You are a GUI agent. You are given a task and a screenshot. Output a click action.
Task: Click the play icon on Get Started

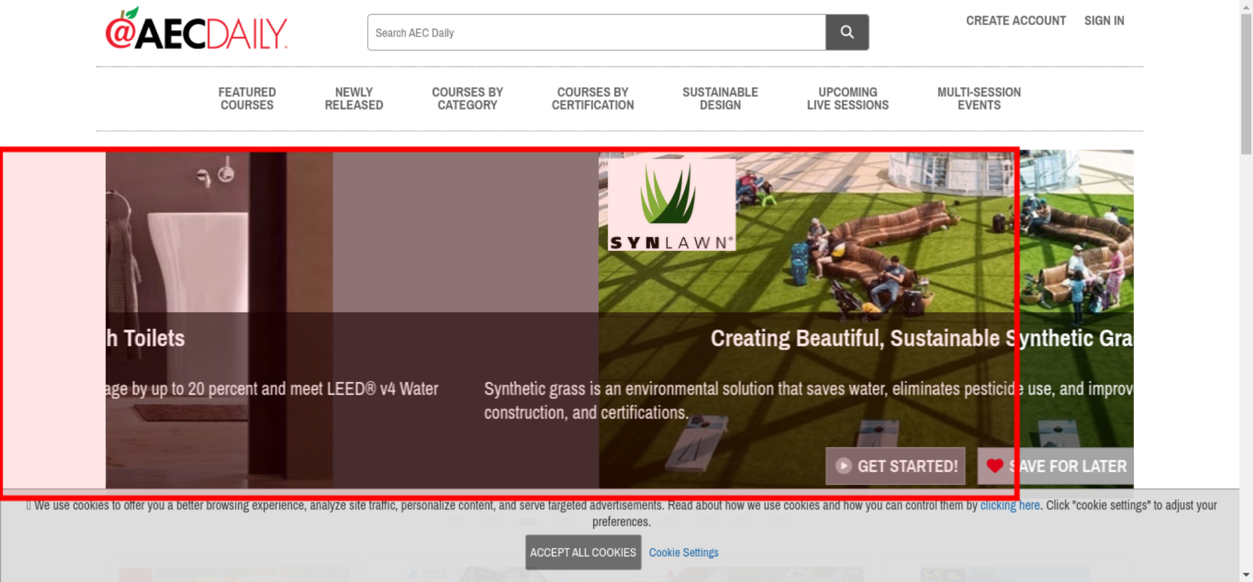[x=843, y=466]
